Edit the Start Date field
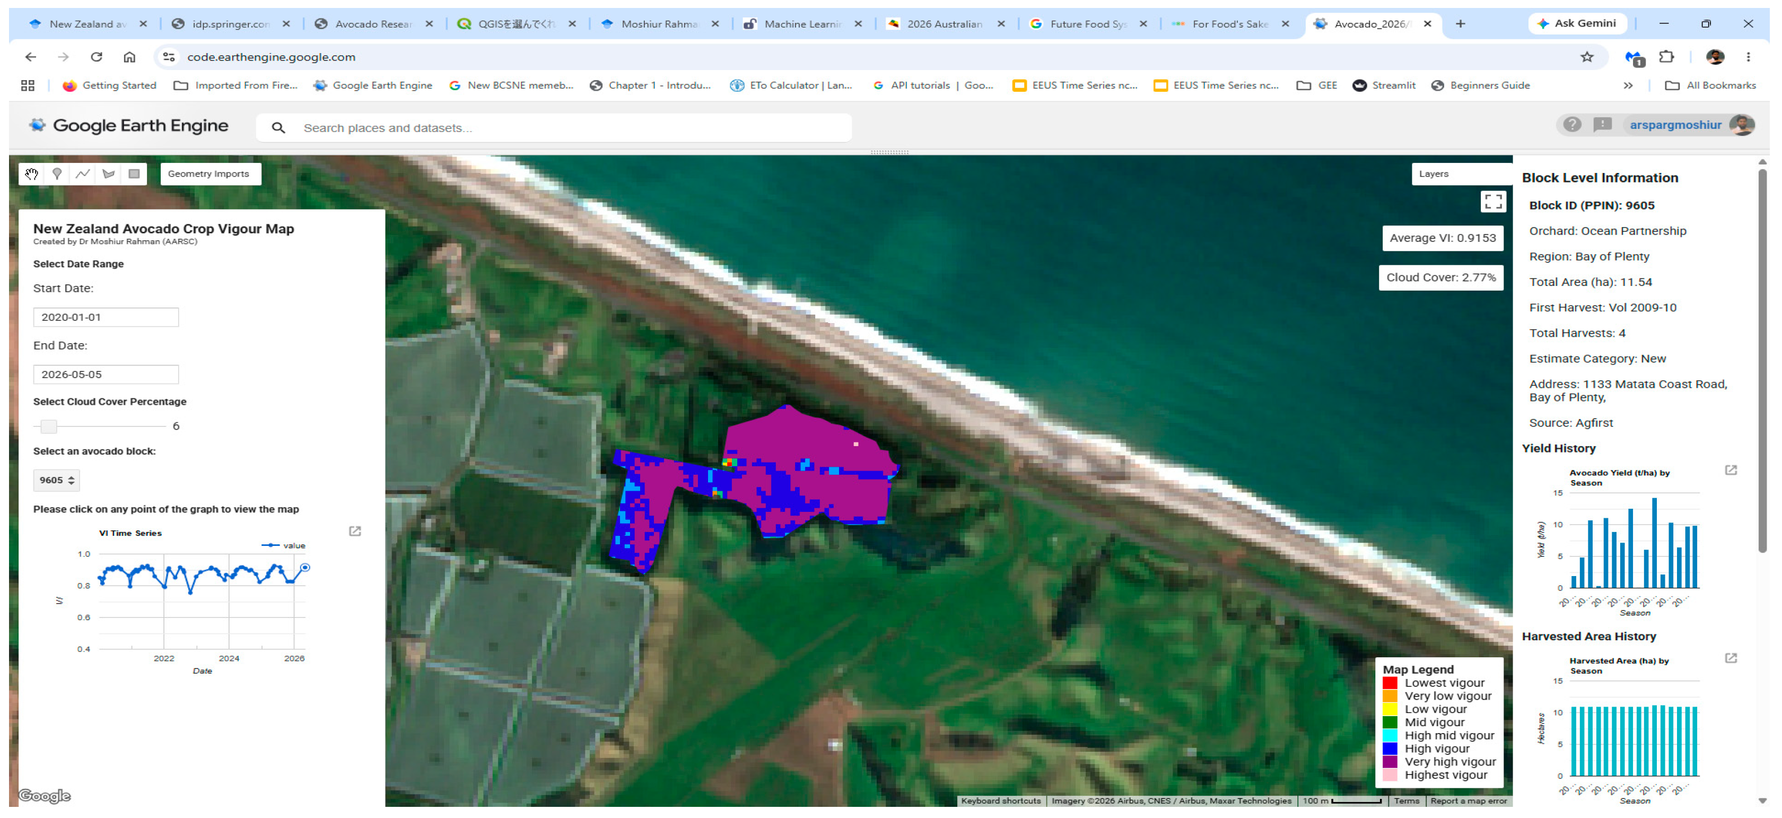This screenshot has width=1782, height=818. coord(106,317)
